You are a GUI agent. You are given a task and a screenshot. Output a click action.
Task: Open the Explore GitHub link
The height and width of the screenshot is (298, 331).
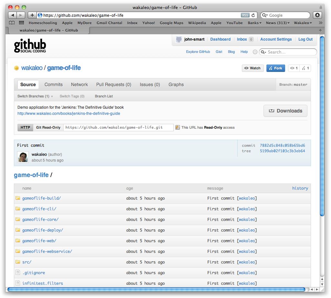click(198, 52)
